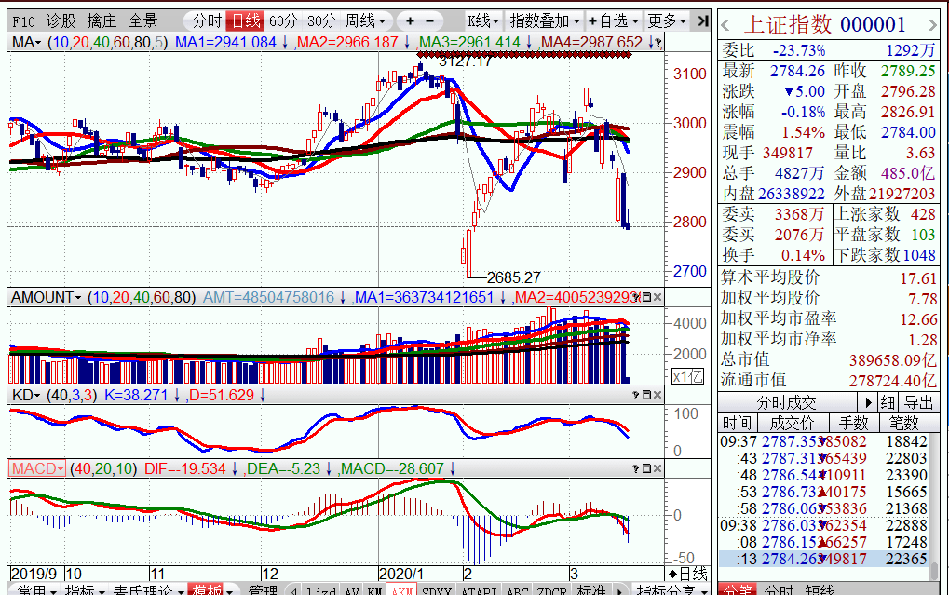Select the KM indicator tab
Image resolution: width=949 pixels, height=595 pixels.
coord(374,590)
